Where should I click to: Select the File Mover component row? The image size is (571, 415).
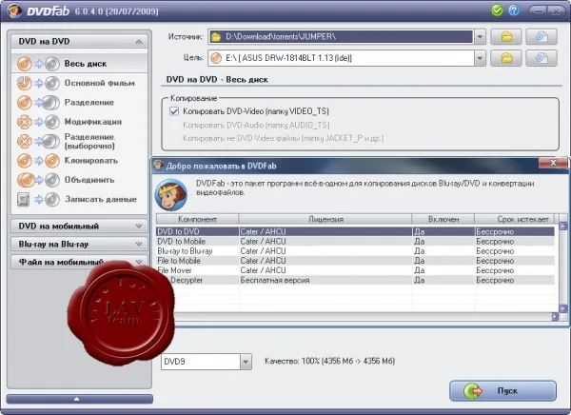355,270
